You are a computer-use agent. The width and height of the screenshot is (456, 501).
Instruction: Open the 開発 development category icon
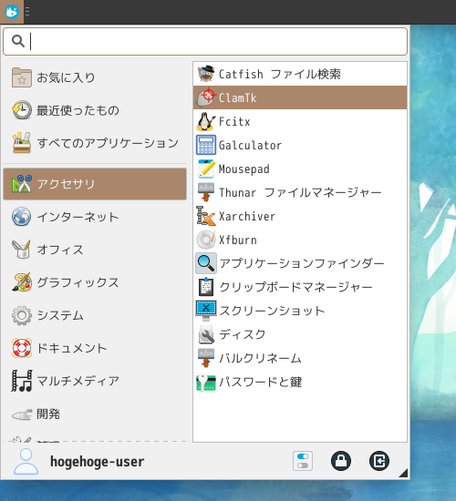(22, 414)
